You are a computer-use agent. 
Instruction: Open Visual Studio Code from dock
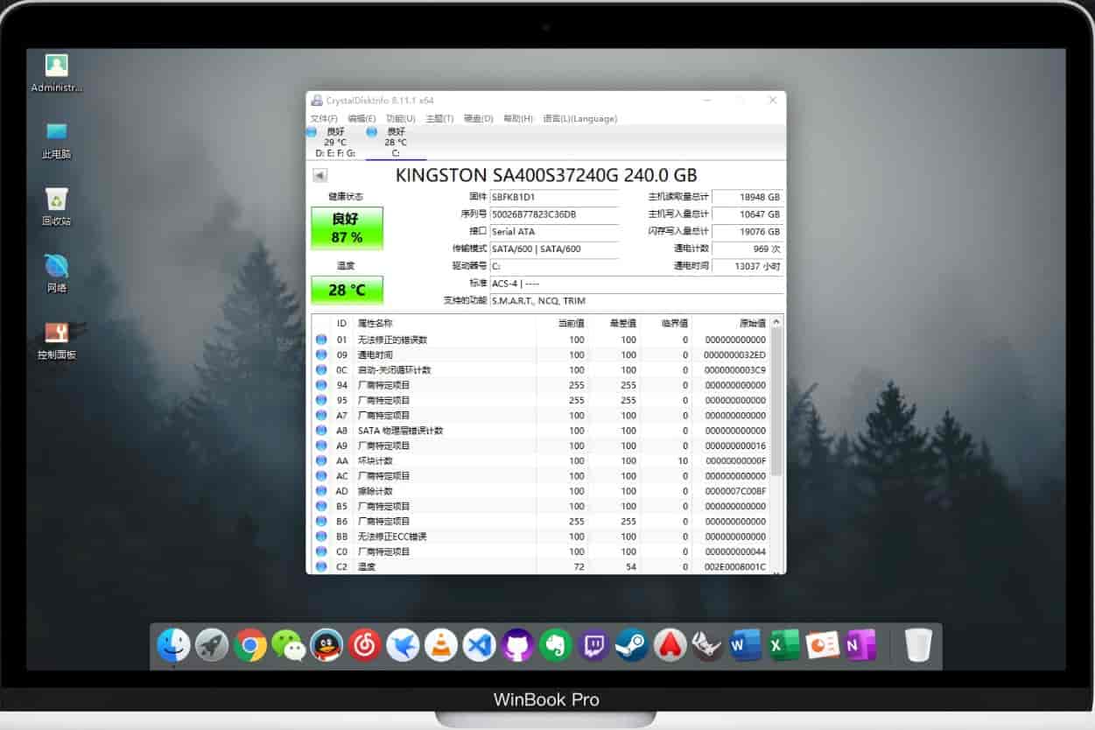[480, 646]
